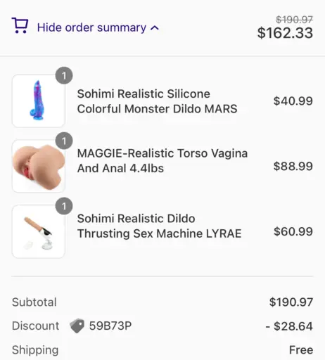Viewport: 325px width, 360px height.
Task: Click the first product title ending MARS
Action: click(x=158, y=101)
